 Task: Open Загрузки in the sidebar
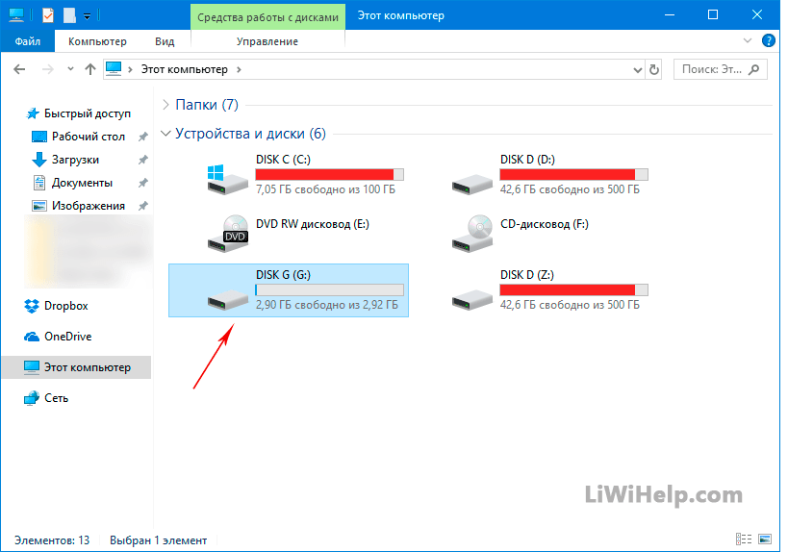75,160
